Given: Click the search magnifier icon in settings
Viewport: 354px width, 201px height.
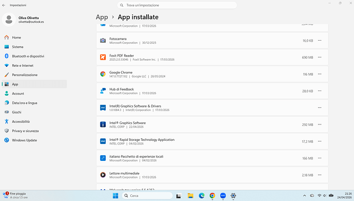Looking at the screenshot, I should (x=122, y=5).
